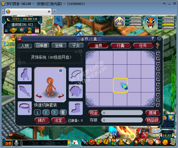Screen dimensions: 178x148
Task: Open the help question mark in inventory panel
Action: click(153, 39)
